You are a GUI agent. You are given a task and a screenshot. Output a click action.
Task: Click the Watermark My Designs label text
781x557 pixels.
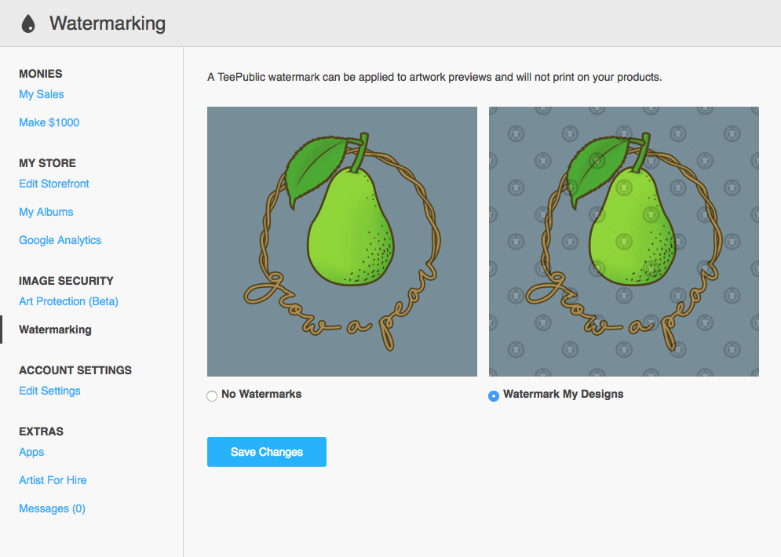tap(564, 394)
